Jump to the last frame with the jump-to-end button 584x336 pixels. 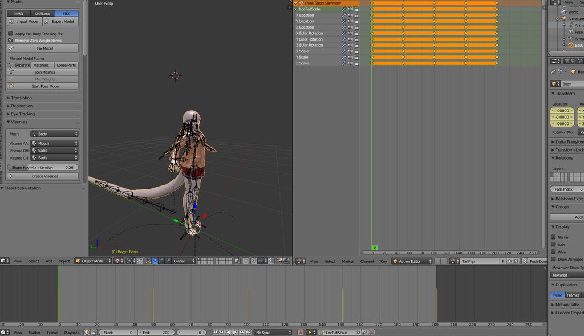coord(249,333)
